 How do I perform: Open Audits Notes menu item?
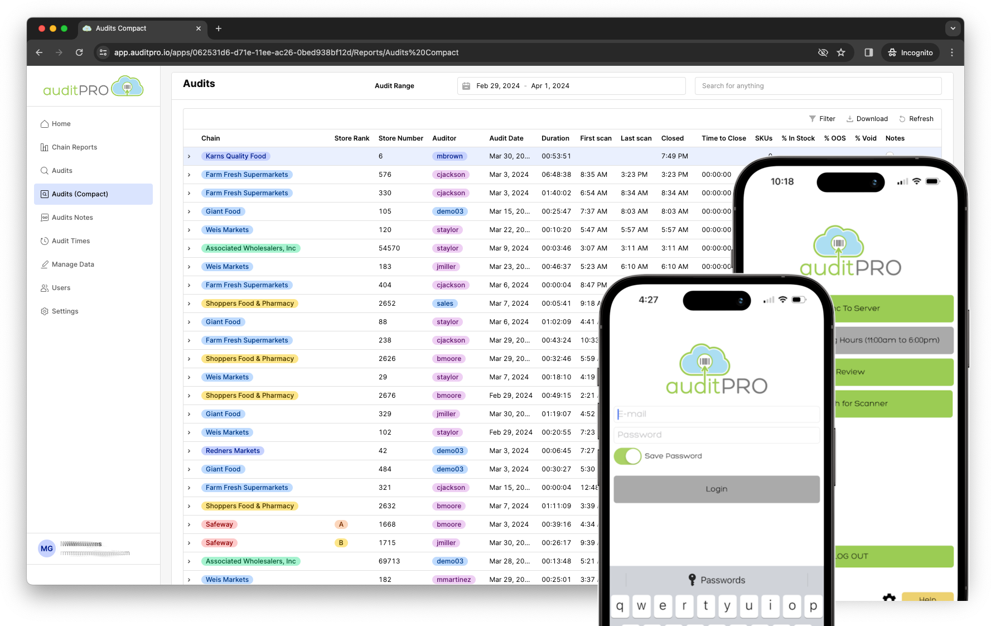[x=93, y=218]
